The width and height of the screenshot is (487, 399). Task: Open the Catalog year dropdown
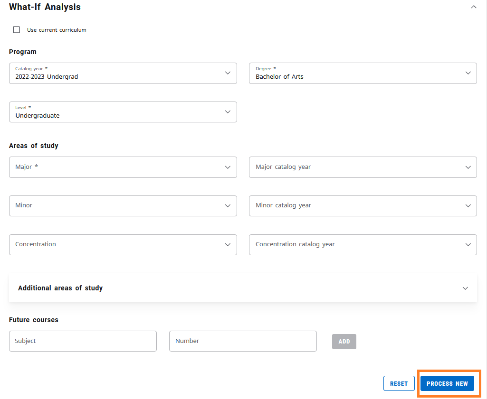click(123, 73)
